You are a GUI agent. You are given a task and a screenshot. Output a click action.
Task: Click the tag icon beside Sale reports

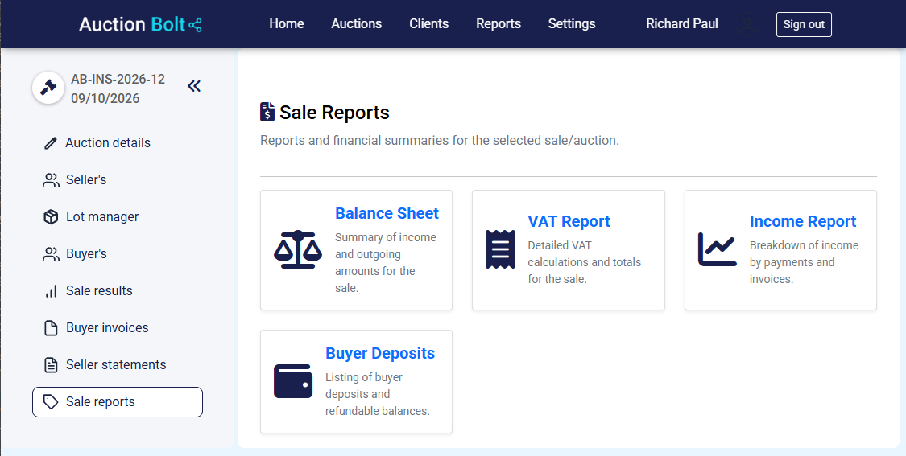pyautogui.click(x=51, y=402)
